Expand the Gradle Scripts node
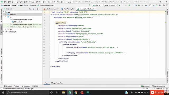The image size is (169, 95). point(4,32)
